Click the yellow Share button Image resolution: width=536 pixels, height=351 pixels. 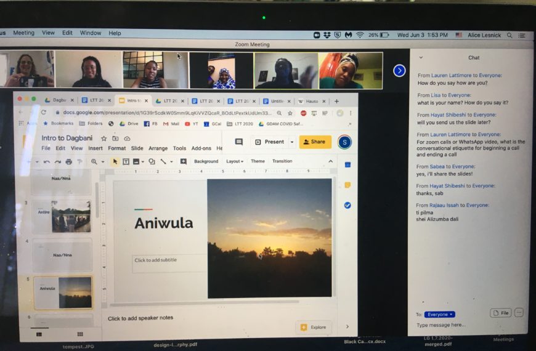coord(315,142)
